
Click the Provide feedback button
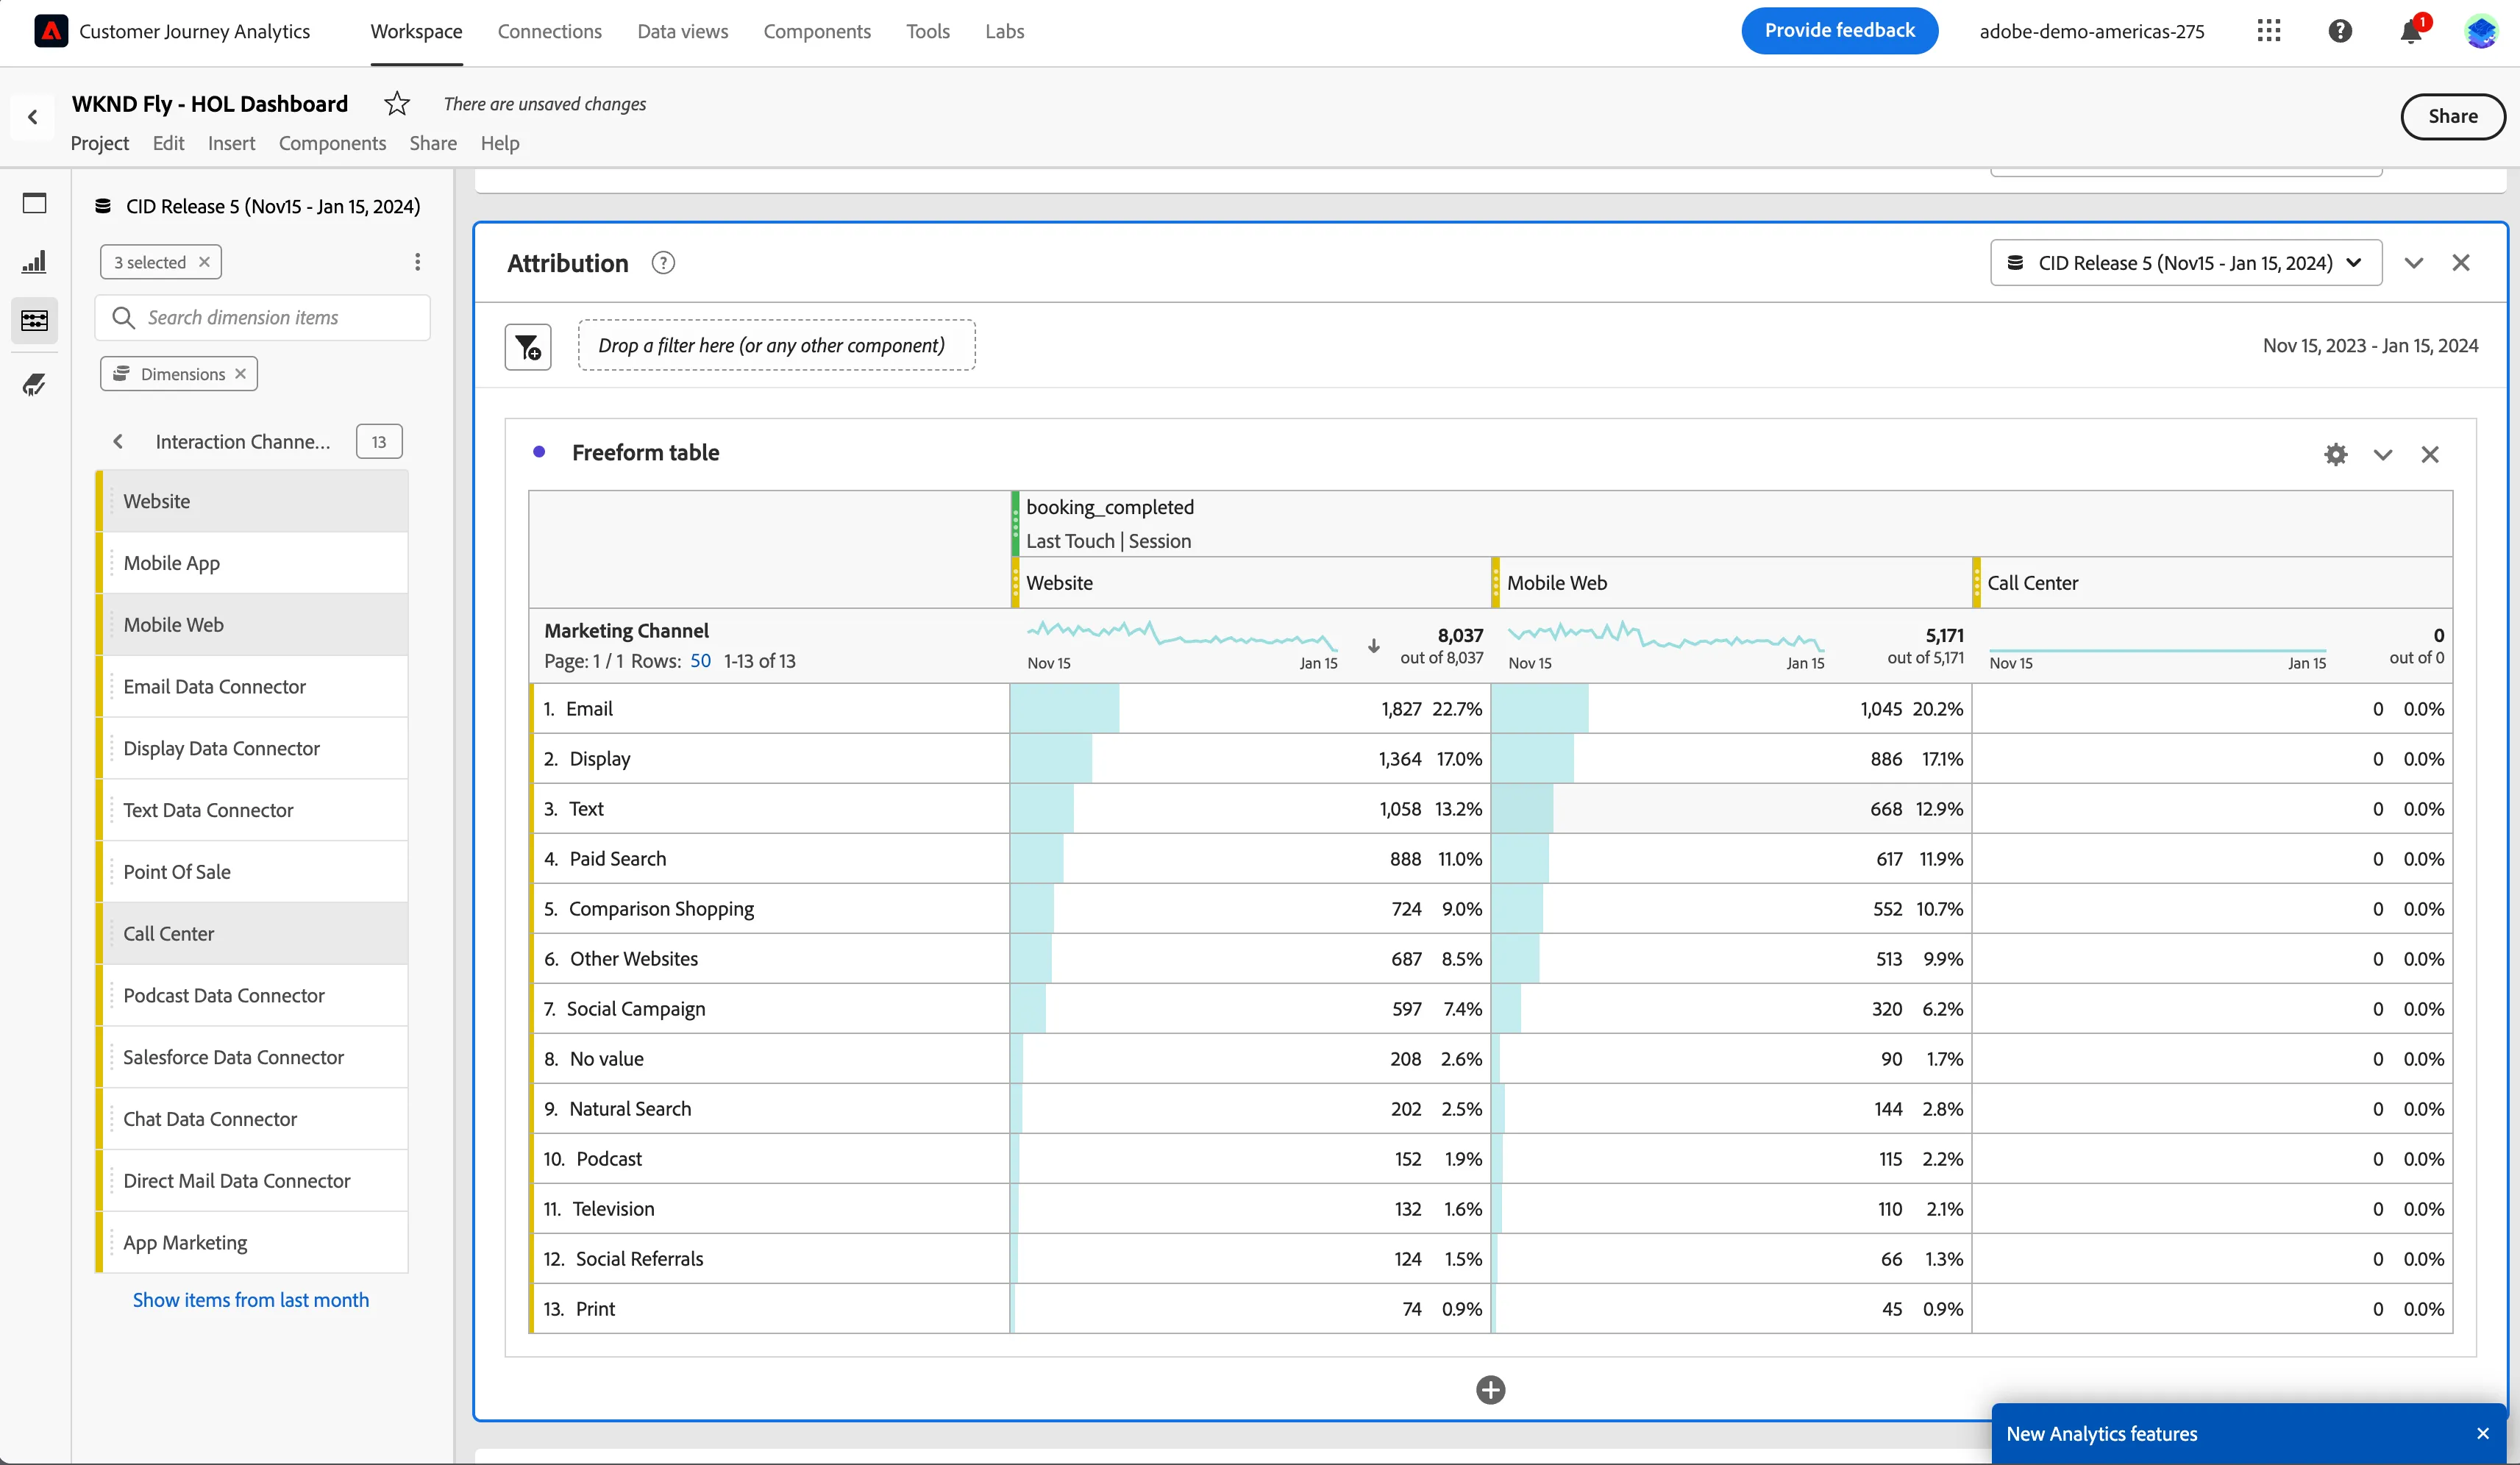(1839, 31)
